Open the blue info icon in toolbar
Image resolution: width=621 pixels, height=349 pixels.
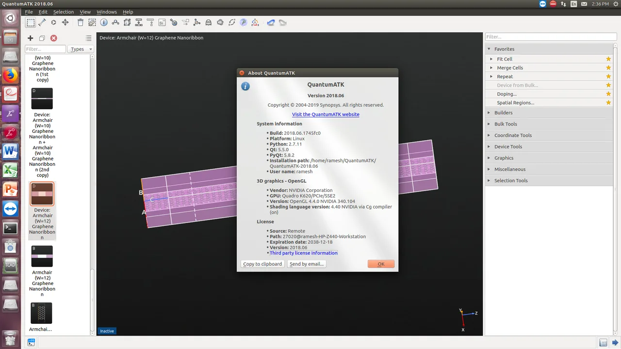pos(104,22)
